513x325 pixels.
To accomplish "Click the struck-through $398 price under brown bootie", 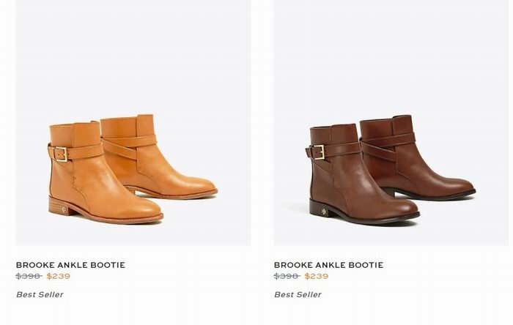I will (x=287, y=277).
